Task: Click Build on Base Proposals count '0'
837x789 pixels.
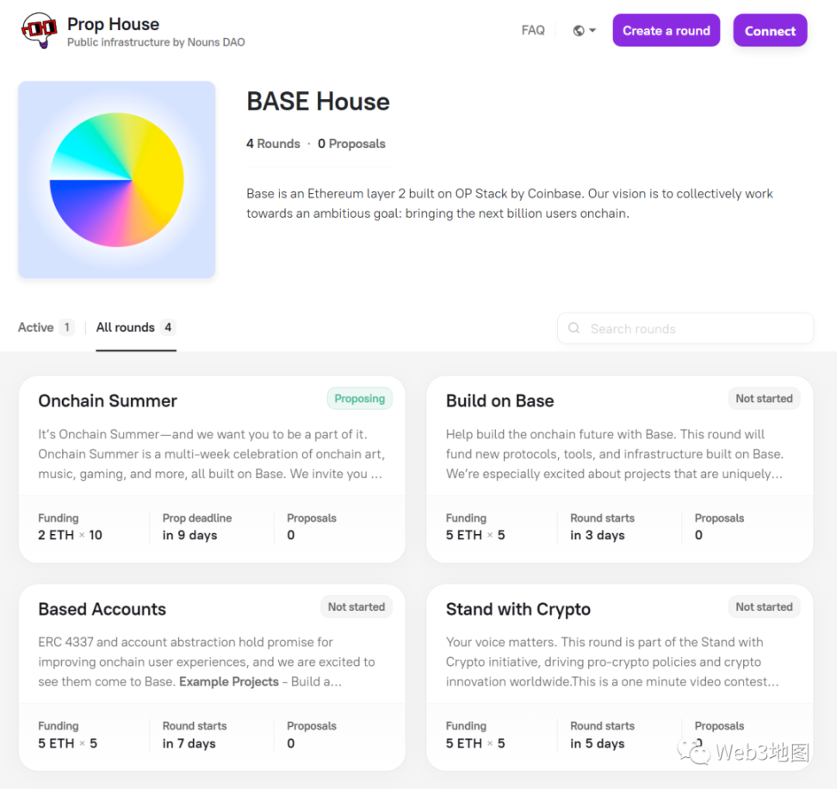Action: point(698,535)
